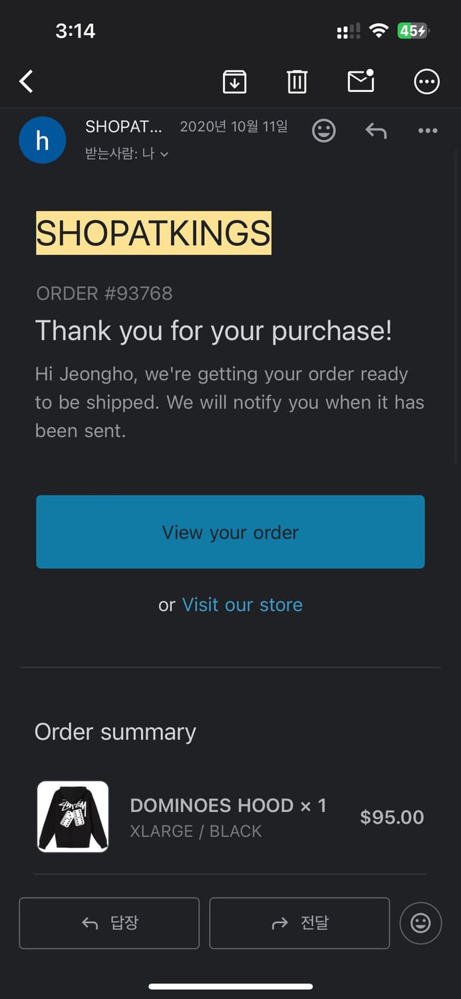The width and height of the screenshot is (461, 999).
Task: Expand the recipient details chevron
Action: tap(164, 155)
